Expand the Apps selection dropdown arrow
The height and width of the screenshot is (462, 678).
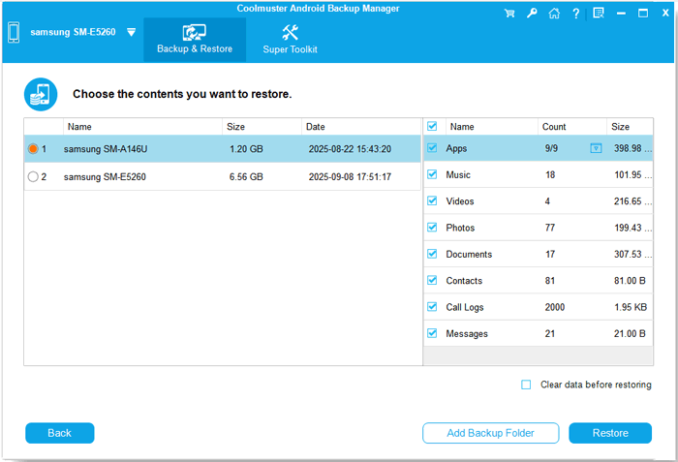[596, 148]
